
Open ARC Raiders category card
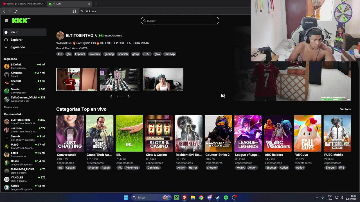(278, 134)
